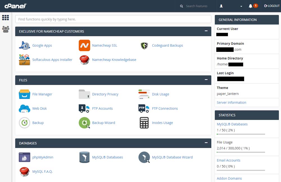Open MySQL Database Wizard icon
This screenshot has height=182, width=281.
point(144,157)
